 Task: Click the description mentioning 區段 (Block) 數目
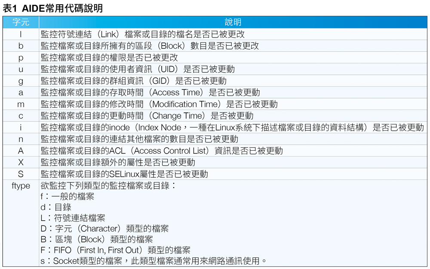pyautogui.click(x=150, y=46)
